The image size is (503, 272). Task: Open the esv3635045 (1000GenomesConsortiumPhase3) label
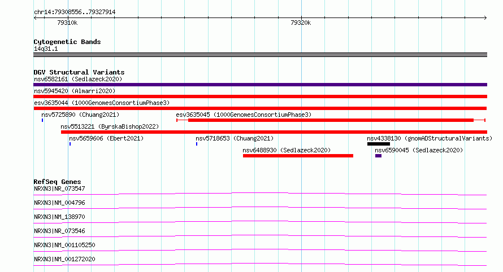[x=244, y=115]
